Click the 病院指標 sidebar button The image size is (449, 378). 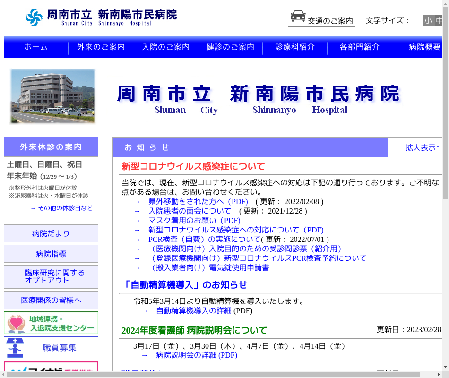tap(51, 254)
